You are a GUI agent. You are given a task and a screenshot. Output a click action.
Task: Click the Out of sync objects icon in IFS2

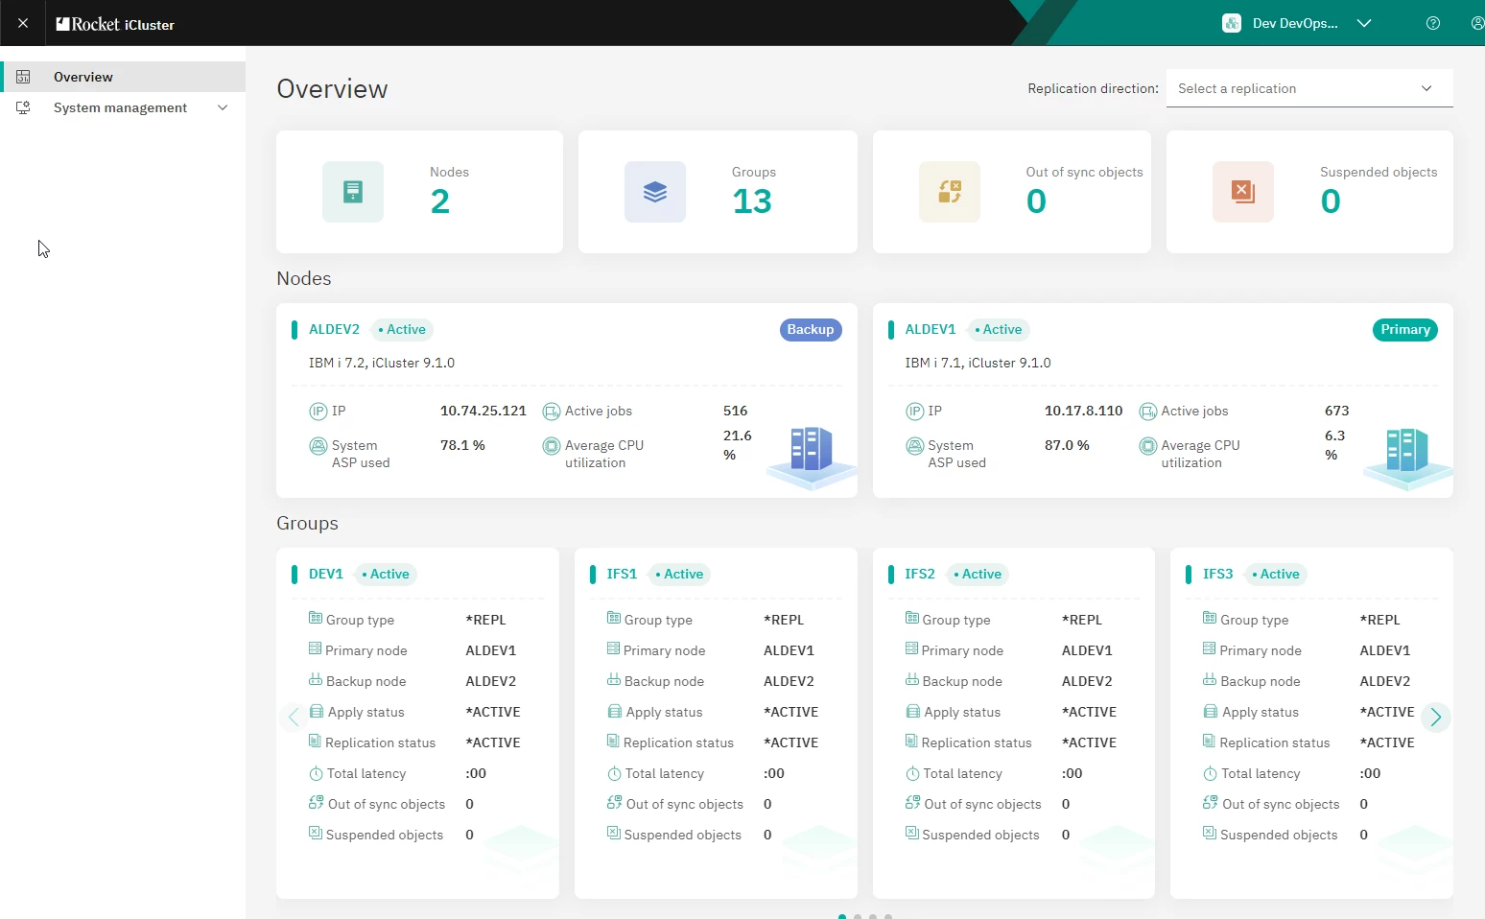[x=912, y=803]
